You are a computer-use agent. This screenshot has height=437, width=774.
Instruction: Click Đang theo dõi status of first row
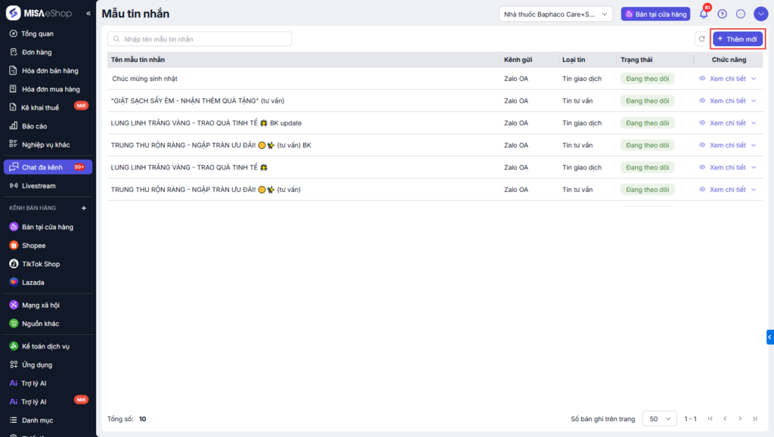(647, 79)
